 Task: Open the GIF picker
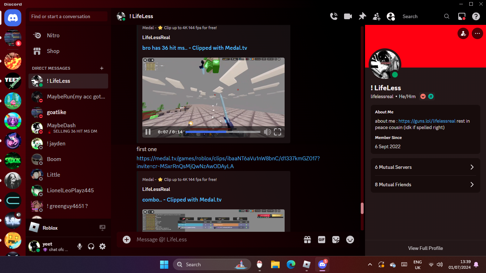pyautogui.click(x=322, y=240)
